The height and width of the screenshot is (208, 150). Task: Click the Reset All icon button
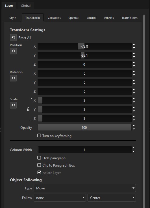13,37
